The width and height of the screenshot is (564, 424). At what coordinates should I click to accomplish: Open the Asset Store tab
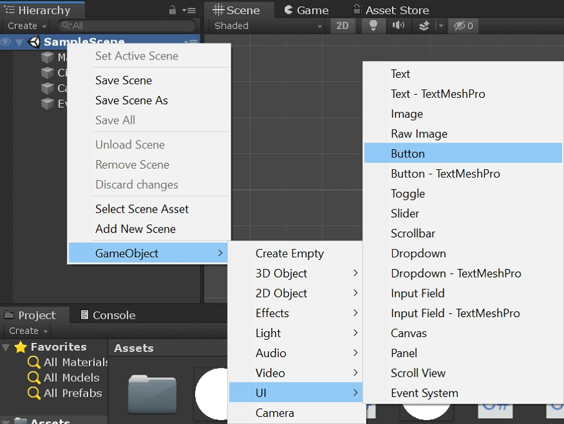392,10
